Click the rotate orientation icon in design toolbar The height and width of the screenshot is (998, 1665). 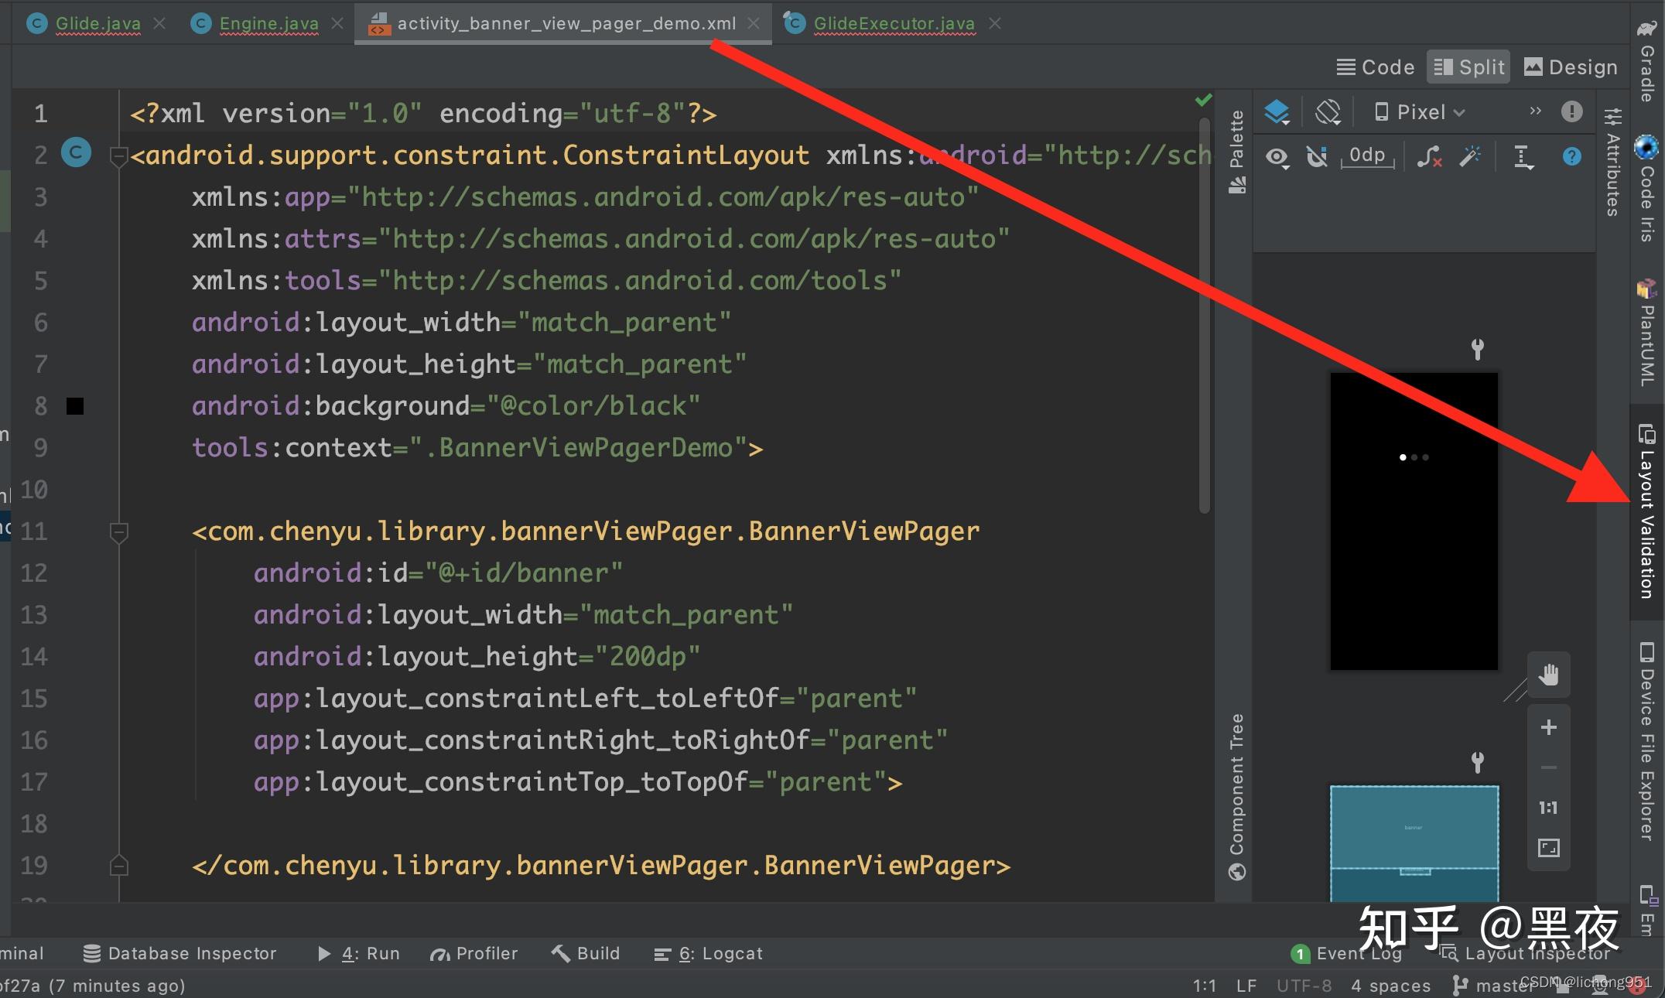1327,112
